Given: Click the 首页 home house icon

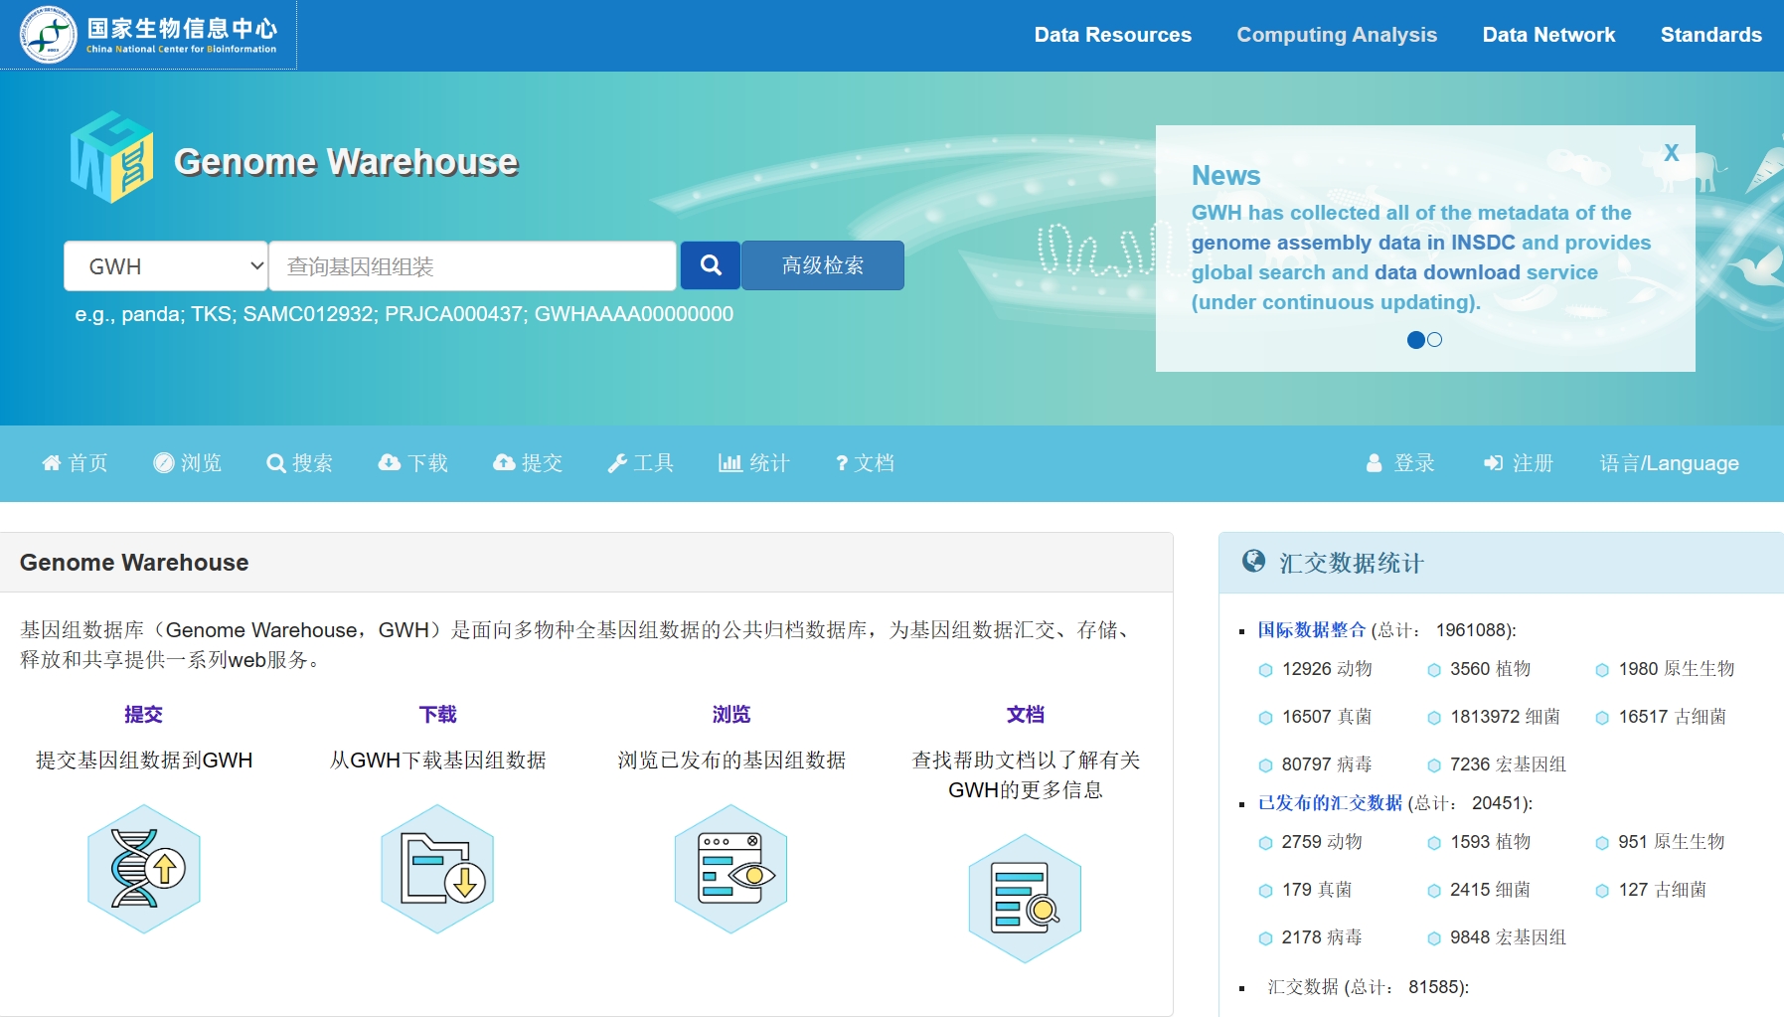Looking at the screenshot, I should 52,463.
